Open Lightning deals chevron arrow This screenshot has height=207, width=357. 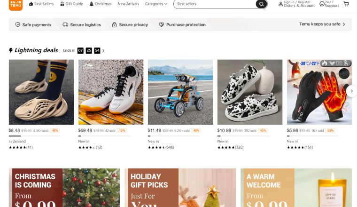pos(103,50)
